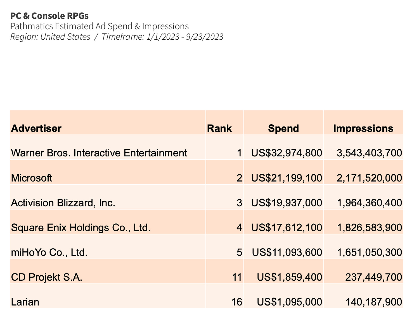Click the PC & Console RPGs title
The height and width of the screenshot is (317, 407).
pyautogui.click(x=49, y=16)
